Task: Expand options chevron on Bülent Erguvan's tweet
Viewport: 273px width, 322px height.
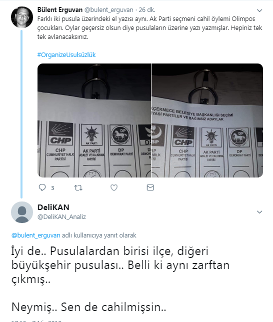Action: click(x=259, y=10)
